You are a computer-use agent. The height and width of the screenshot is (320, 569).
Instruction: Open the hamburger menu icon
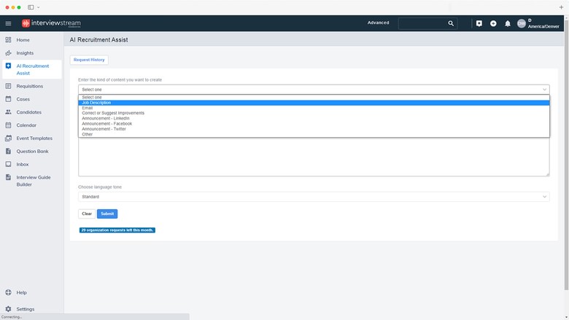pos(8,23)
